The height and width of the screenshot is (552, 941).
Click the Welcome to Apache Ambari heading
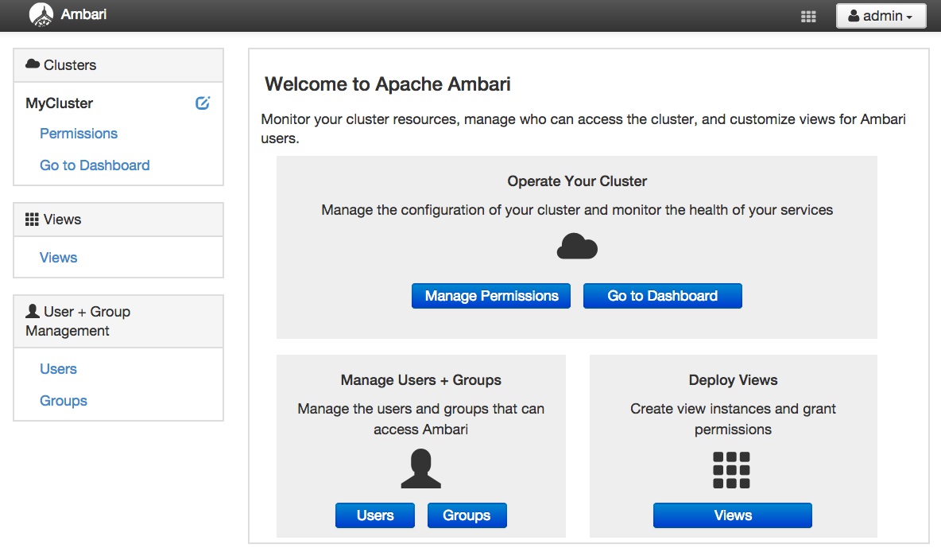coord(388,84)
